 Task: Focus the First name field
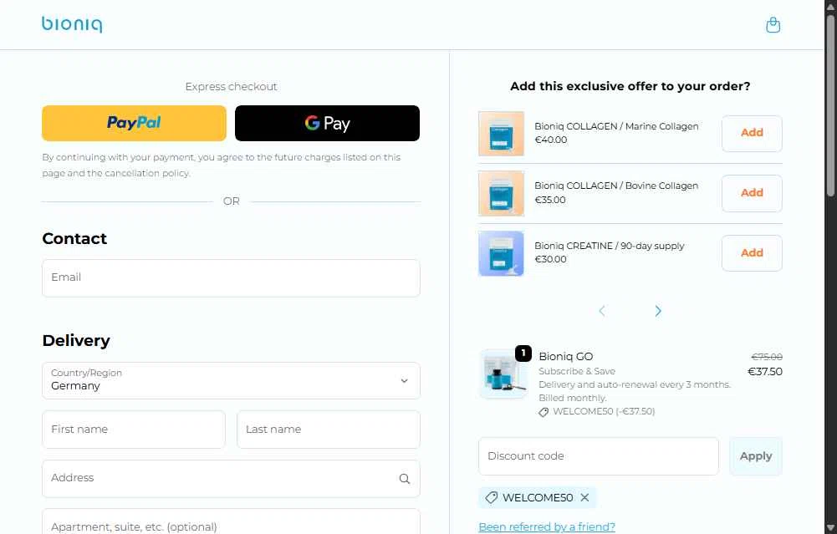click(x=134, y=430)
